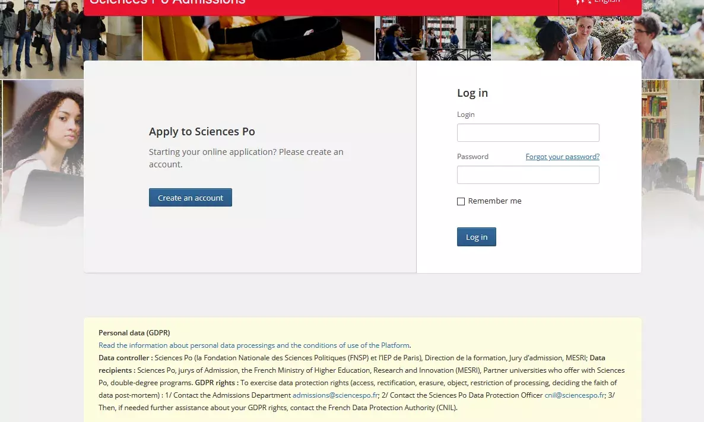704x422 pixels.
Task: Click the Create an account button
Action: click(x=190, y=198)
